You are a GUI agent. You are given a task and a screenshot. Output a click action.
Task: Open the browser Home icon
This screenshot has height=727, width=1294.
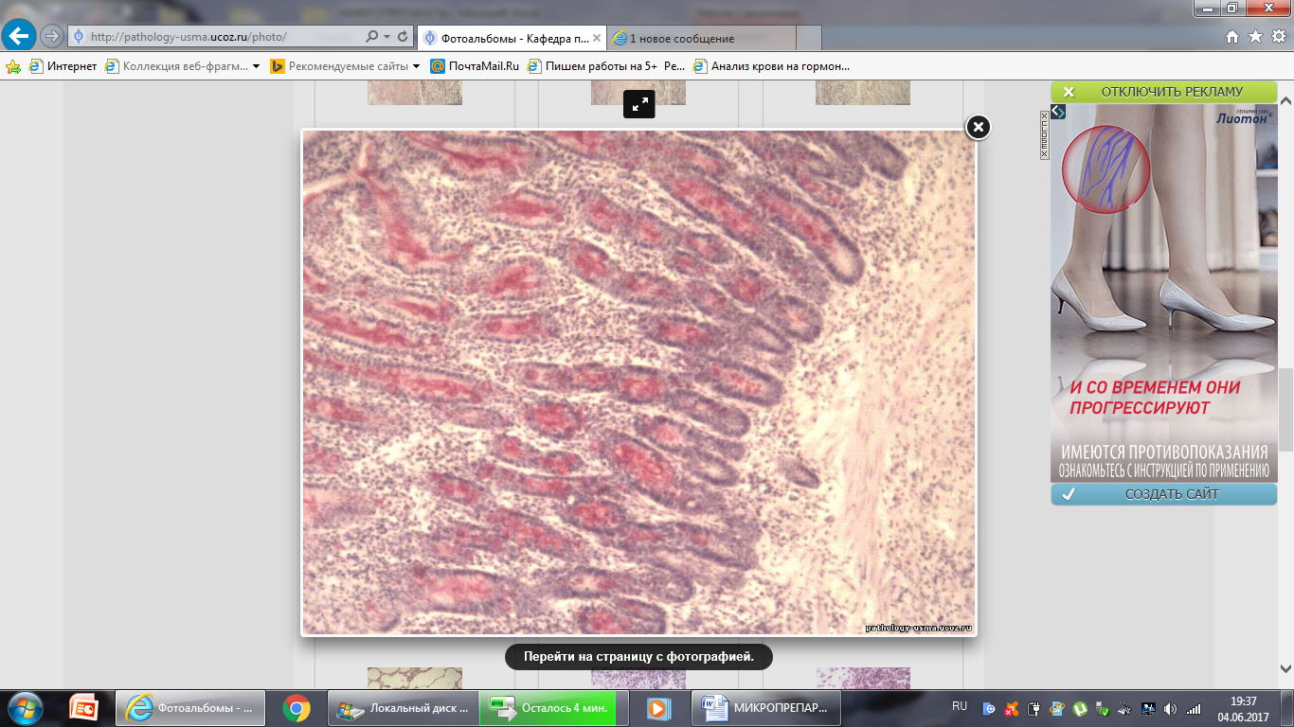click(x=1231, y=37)
